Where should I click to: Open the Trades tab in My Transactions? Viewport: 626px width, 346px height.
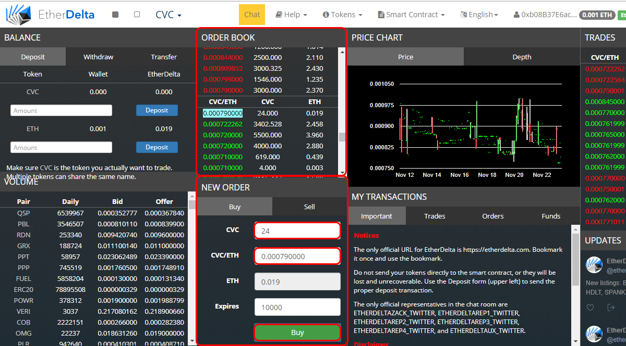[x=435, y=216]
